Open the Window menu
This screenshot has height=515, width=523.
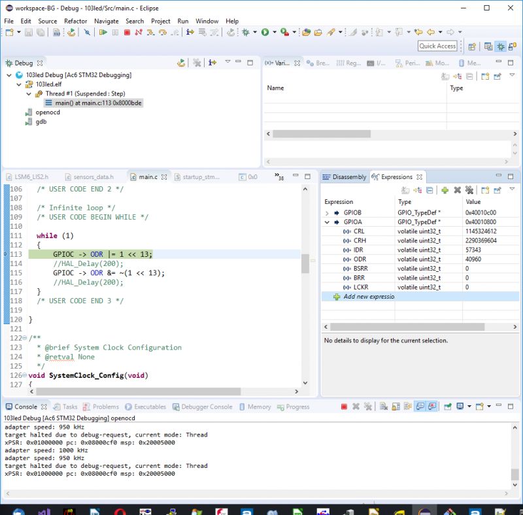coord(207,21)
